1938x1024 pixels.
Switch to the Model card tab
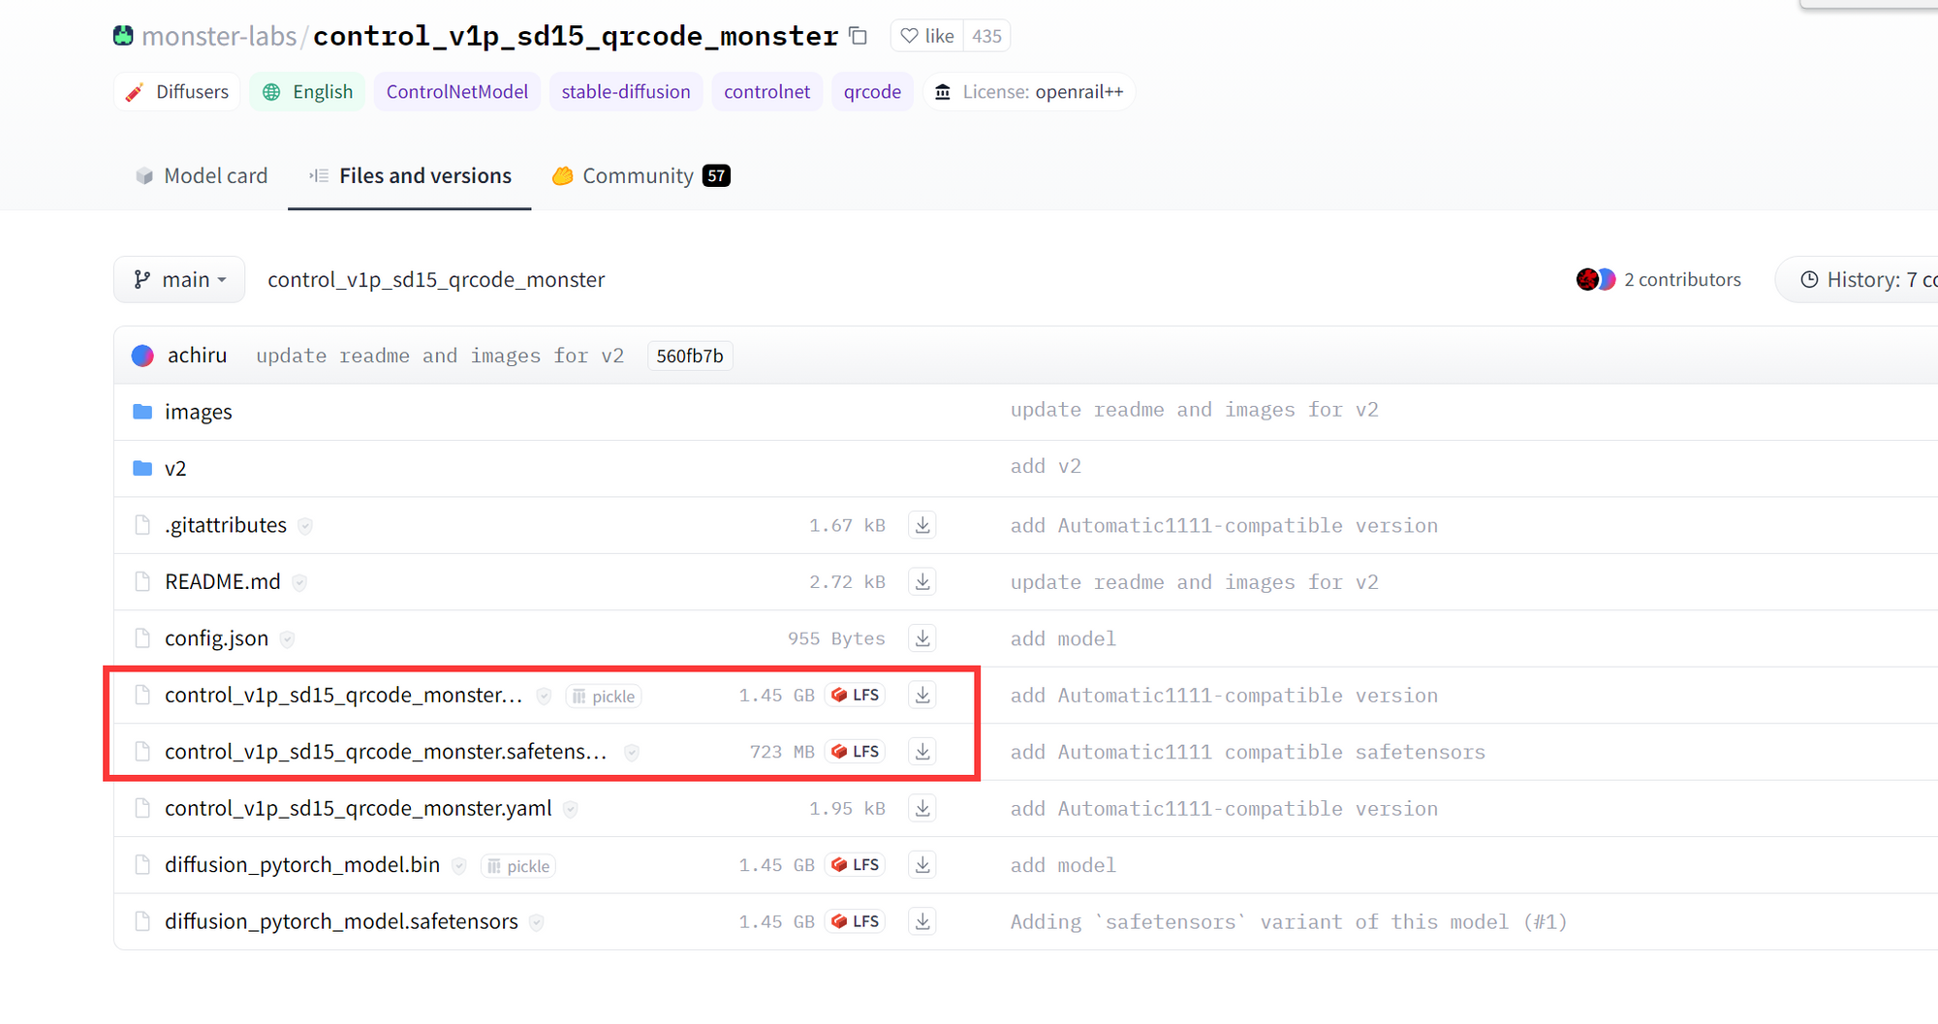click(202, 175)
